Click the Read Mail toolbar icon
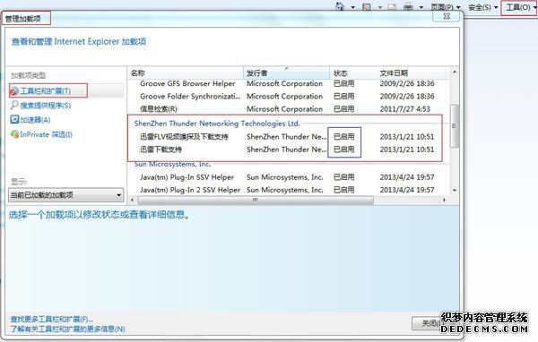 coord(392,7)
